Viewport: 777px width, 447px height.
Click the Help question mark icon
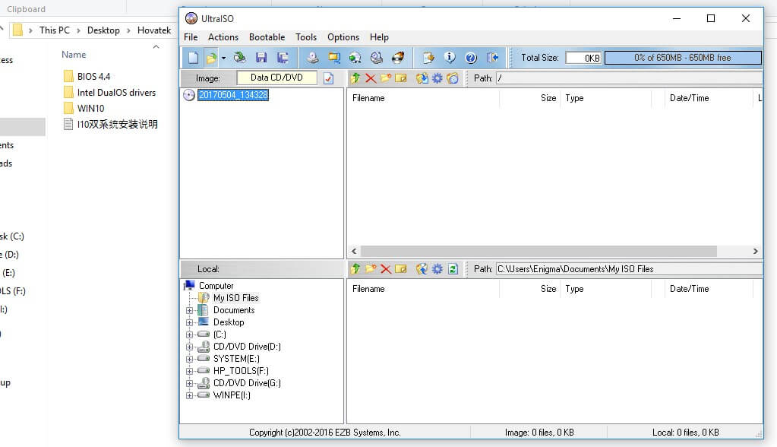(x=471, y=58)
